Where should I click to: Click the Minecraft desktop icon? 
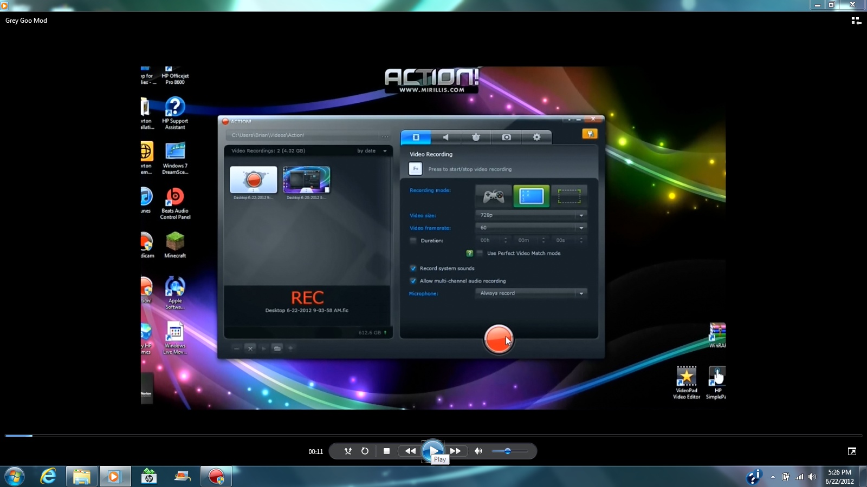[175, 245]
